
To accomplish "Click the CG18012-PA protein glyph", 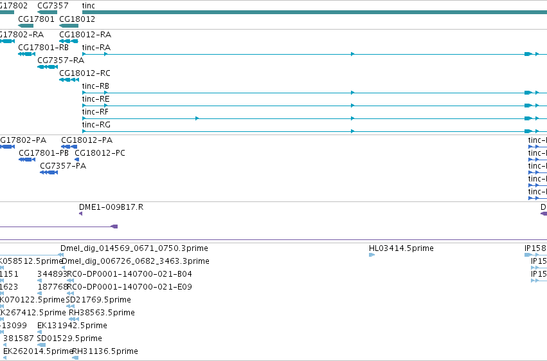I will 69,147.
